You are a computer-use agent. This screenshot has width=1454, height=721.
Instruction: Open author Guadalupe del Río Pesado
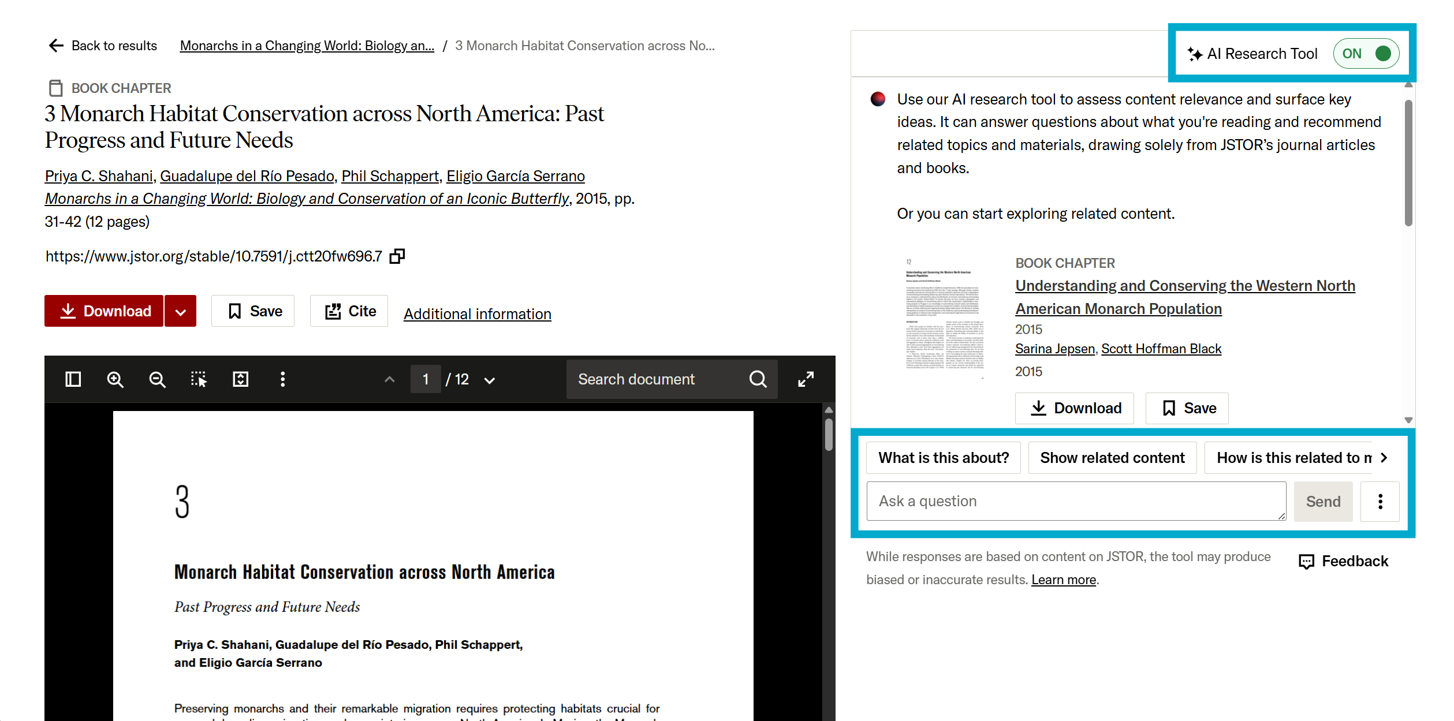pyautogui.click(x=247, y=176)
